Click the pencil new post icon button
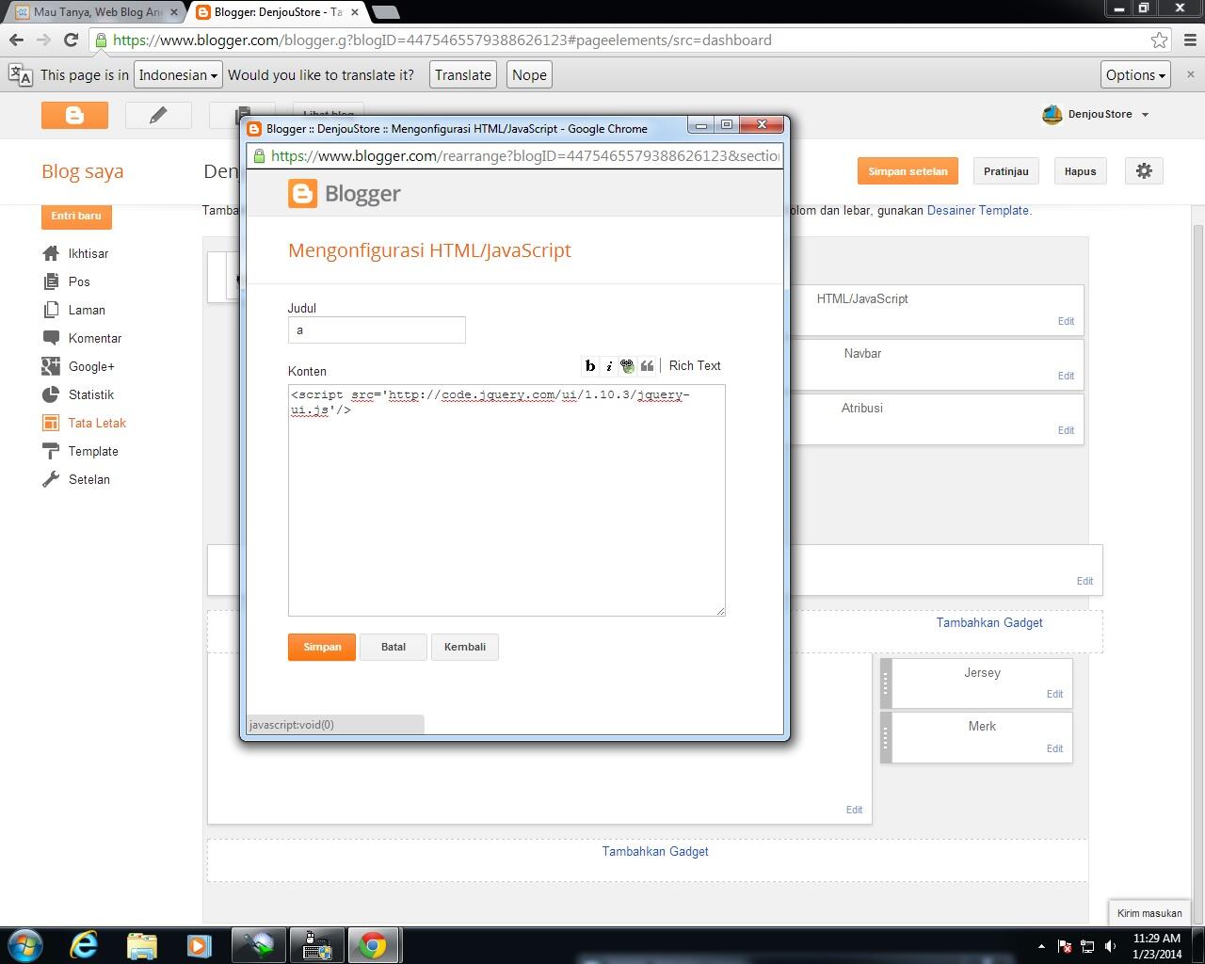Image resolution: width=1205 pixels, height=964 pixels. (x=158, y=115)
